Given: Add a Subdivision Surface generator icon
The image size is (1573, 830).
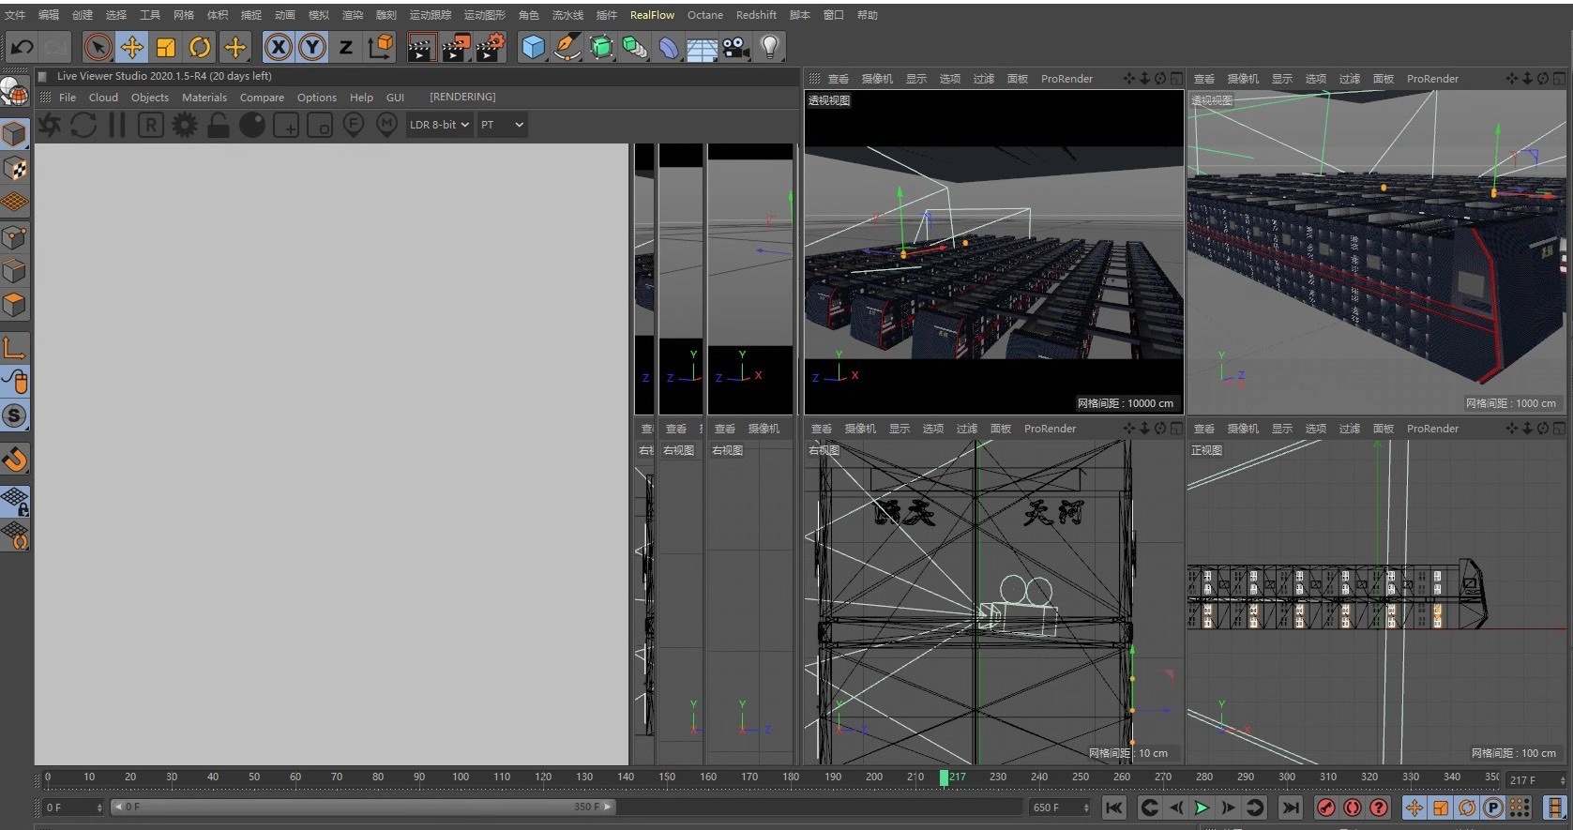Looking at the screenshot, I should 601,47.
